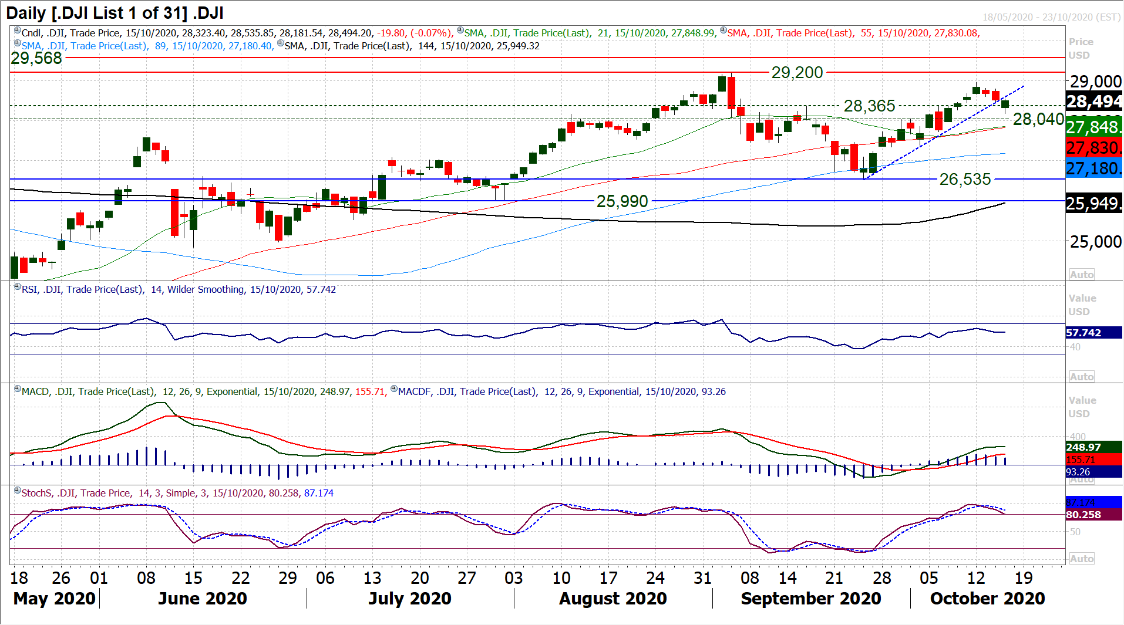The image size is (1124, 625).
Task: Click the Stochastic blue value tag 87.174
Action: click(x=1094, y=502)
